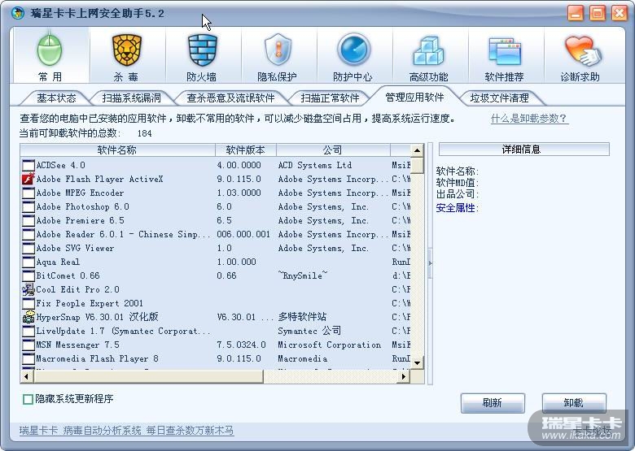Click the vertical scrollbar down arrow

(x=417, y=363)
